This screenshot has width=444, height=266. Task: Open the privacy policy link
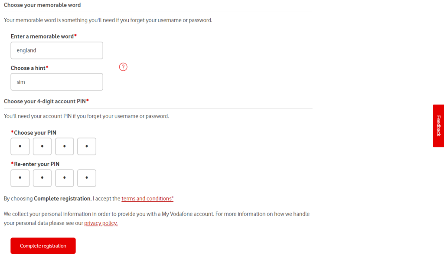pos(101,223)
